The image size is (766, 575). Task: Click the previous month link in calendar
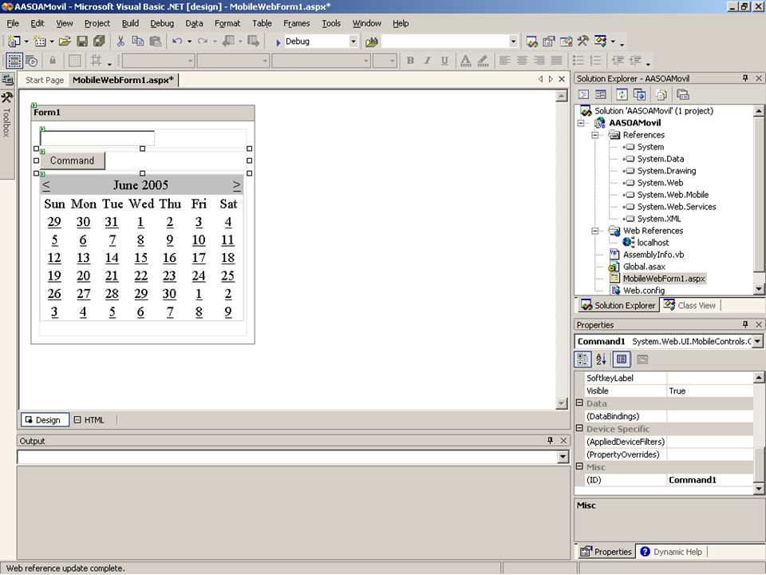[46, 185]
